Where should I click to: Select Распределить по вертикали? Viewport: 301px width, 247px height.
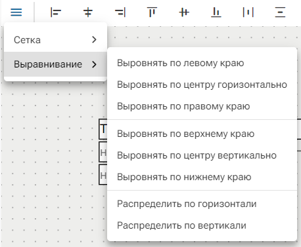click(x=202, y=225)
